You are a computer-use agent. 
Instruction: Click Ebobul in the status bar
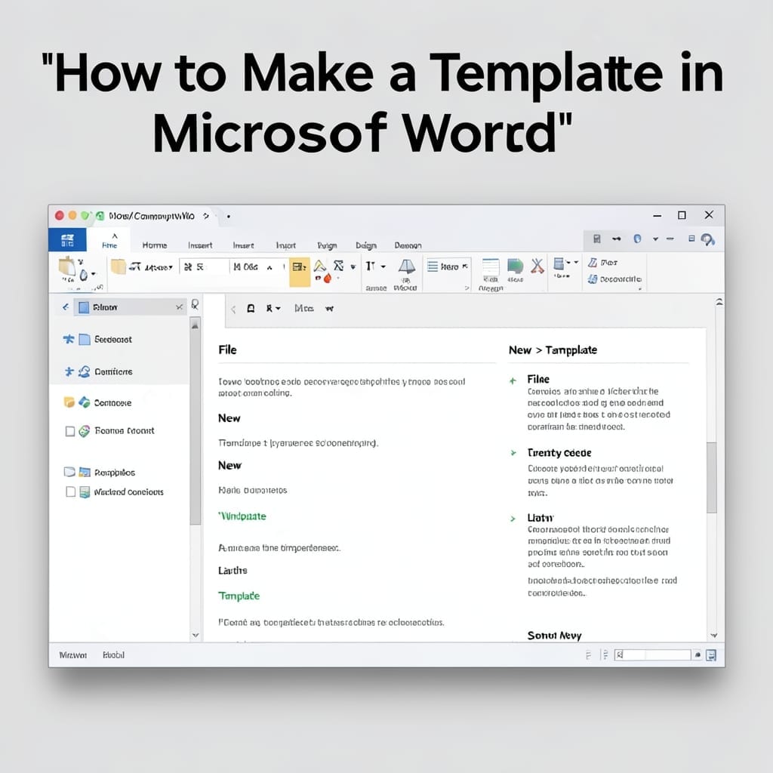(x=113, y=654)
